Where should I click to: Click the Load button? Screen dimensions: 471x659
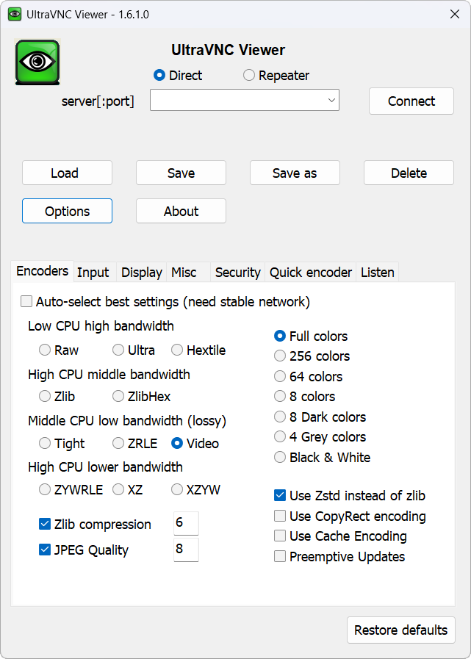pyautogui.click(x=68, y=173)
